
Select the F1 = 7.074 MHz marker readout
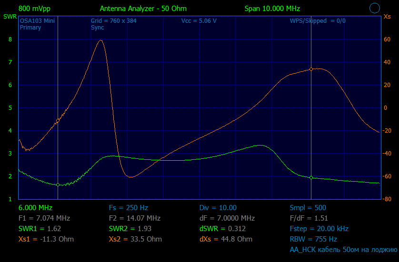pyautogui.click(x=44, y=218)
